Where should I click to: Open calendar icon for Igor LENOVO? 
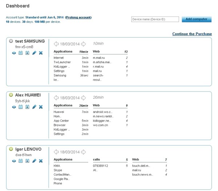click(21, 161)
